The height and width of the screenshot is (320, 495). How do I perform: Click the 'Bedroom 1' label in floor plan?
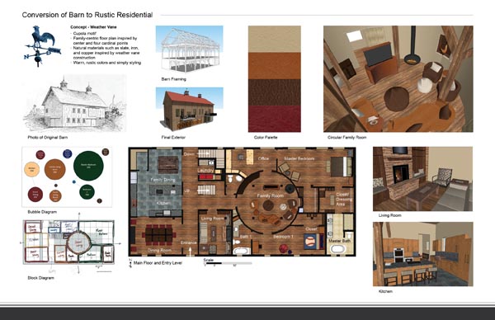pyautogui.click(x=283, y=237)
